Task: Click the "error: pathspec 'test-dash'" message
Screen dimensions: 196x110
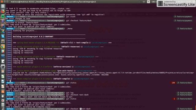Action: click(39, 97)
